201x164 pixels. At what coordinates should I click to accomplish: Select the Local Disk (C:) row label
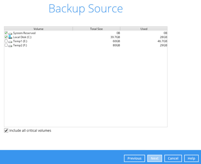coord(22,37)
